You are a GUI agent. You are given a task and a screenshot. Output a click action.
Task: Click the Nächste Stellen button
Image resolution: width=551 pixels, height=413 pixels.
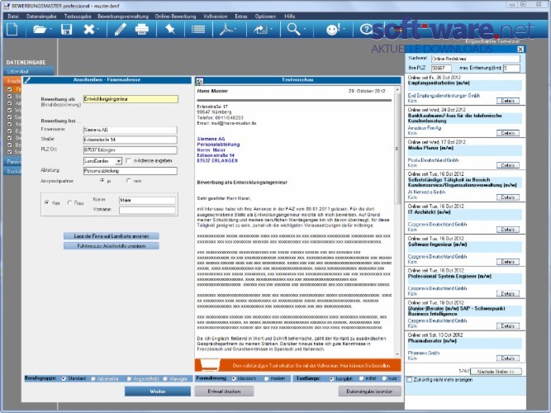click(496, 372)
